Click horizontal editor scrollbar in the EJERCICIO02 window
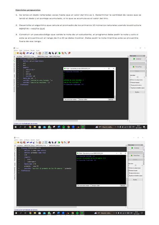The width and height of the screenshot is (159, 225). [x=71, y=207]
